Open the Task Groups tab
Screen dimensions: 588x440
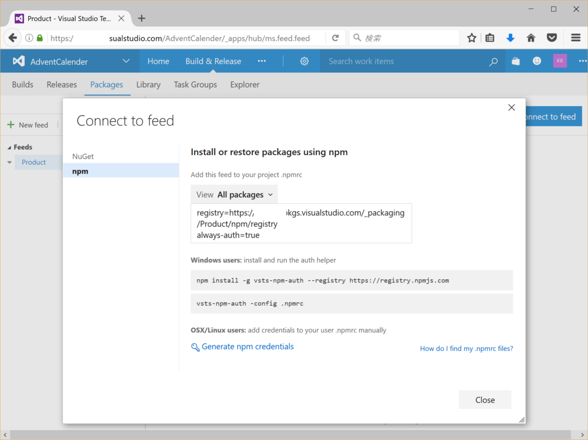[x=195, y=84]
